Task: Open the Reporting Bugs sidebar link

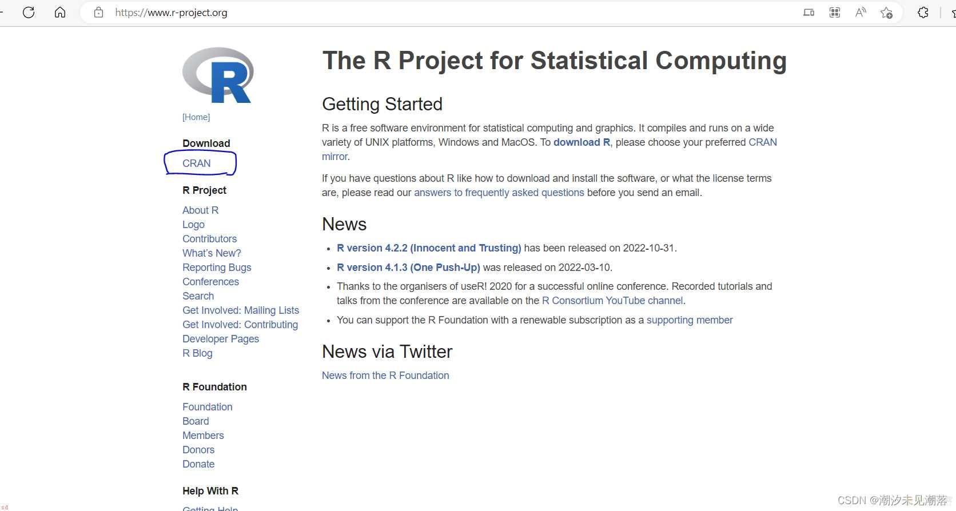Action: (x=217, y=268)
